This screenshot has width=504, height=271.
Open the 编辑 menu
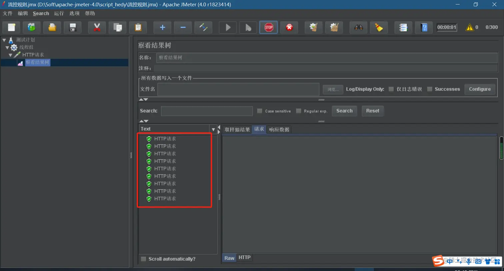23,13
